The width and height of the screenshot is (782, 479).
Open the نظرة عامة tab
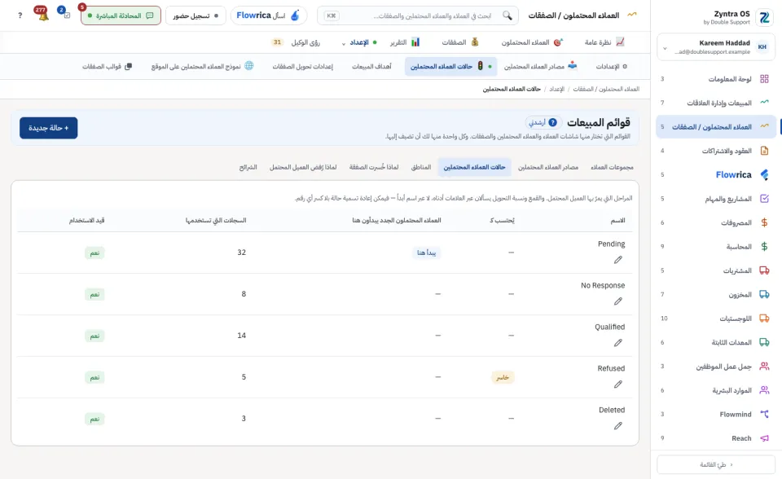tap(604, 42)
